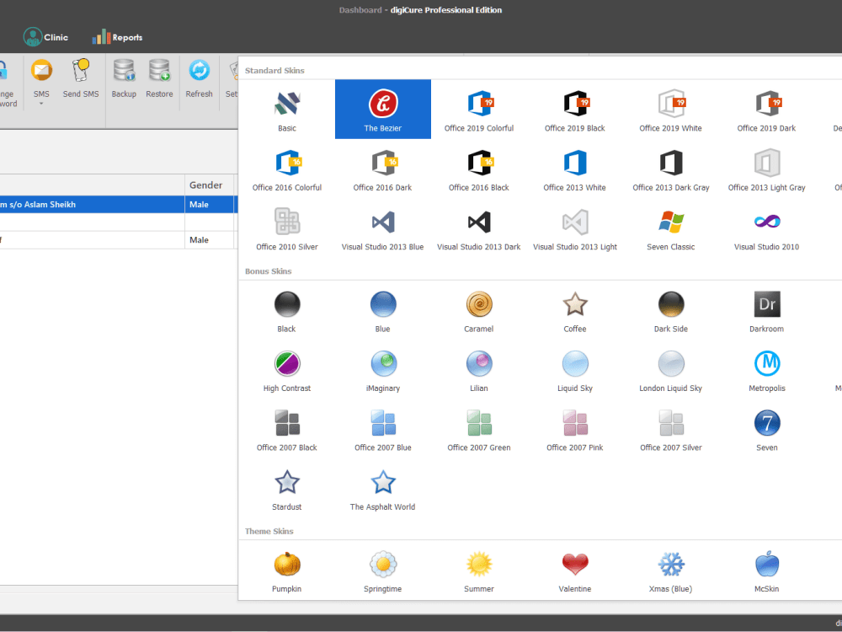842x632 pixels.
Task: Click the Restore database button
Action: coord(159,78)
